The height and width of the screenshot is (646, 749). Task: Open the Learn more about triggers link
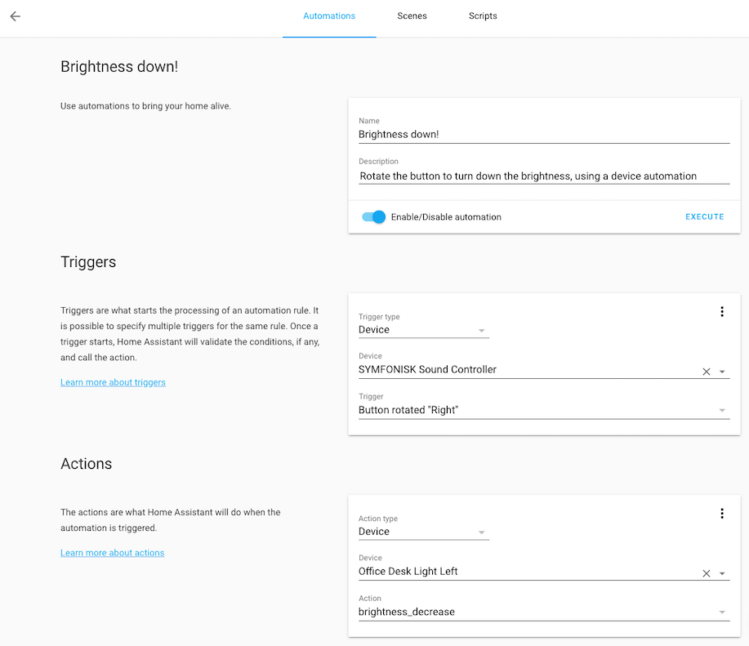coord(113,381)
